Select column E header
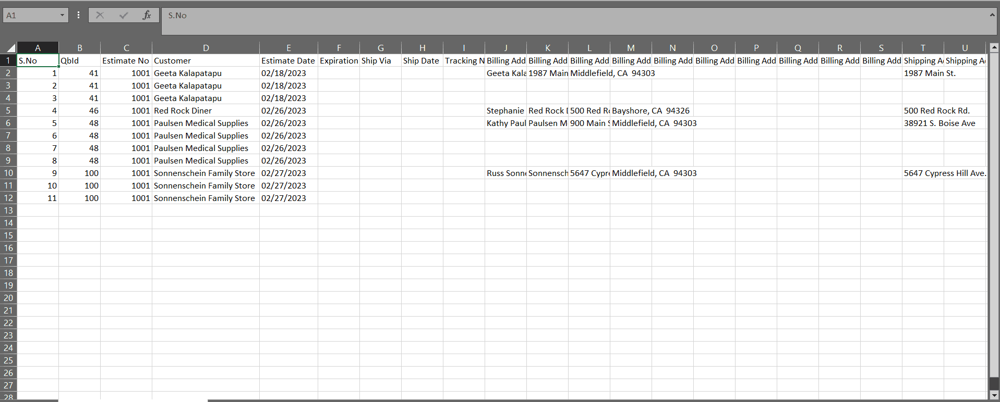The width and height of the screenshot is (1000, 402). click(x=288, y=48)
